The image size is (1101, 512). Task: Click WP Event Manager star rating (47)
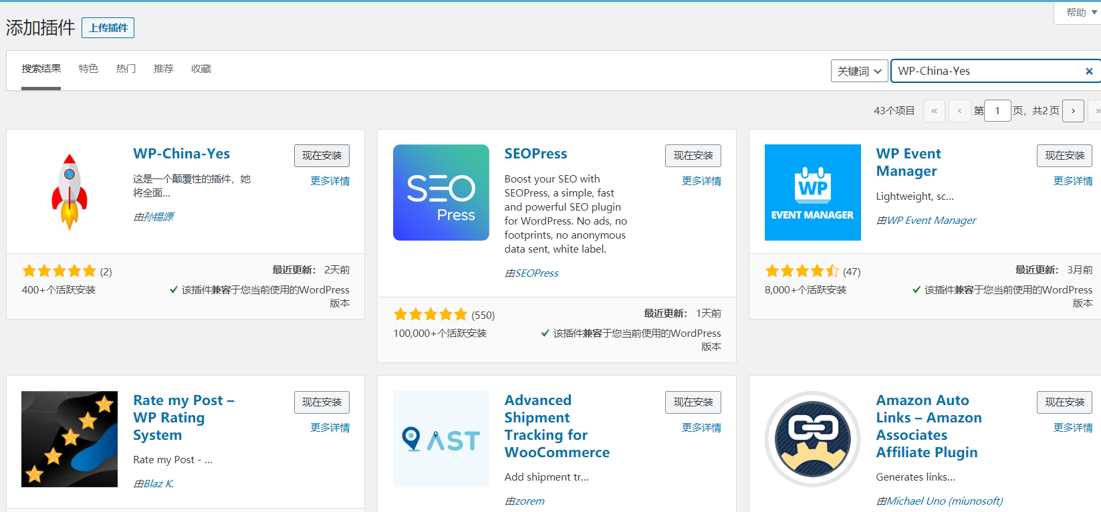(802, 271)
